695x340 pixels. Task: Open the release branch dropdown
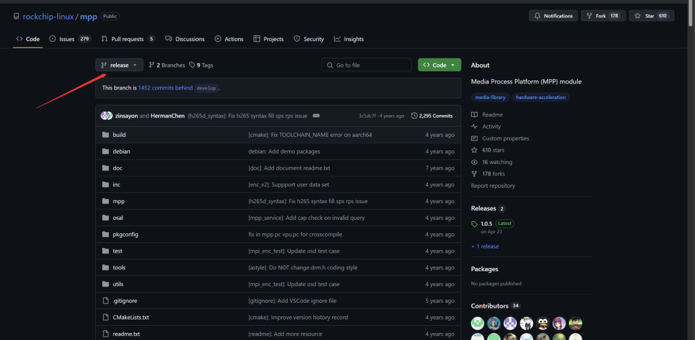coord(119,65)
